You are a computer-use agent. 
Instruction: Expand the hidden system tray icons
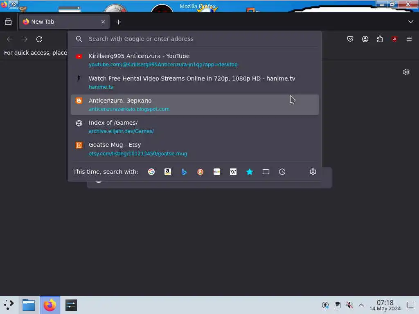pos(361,305)
